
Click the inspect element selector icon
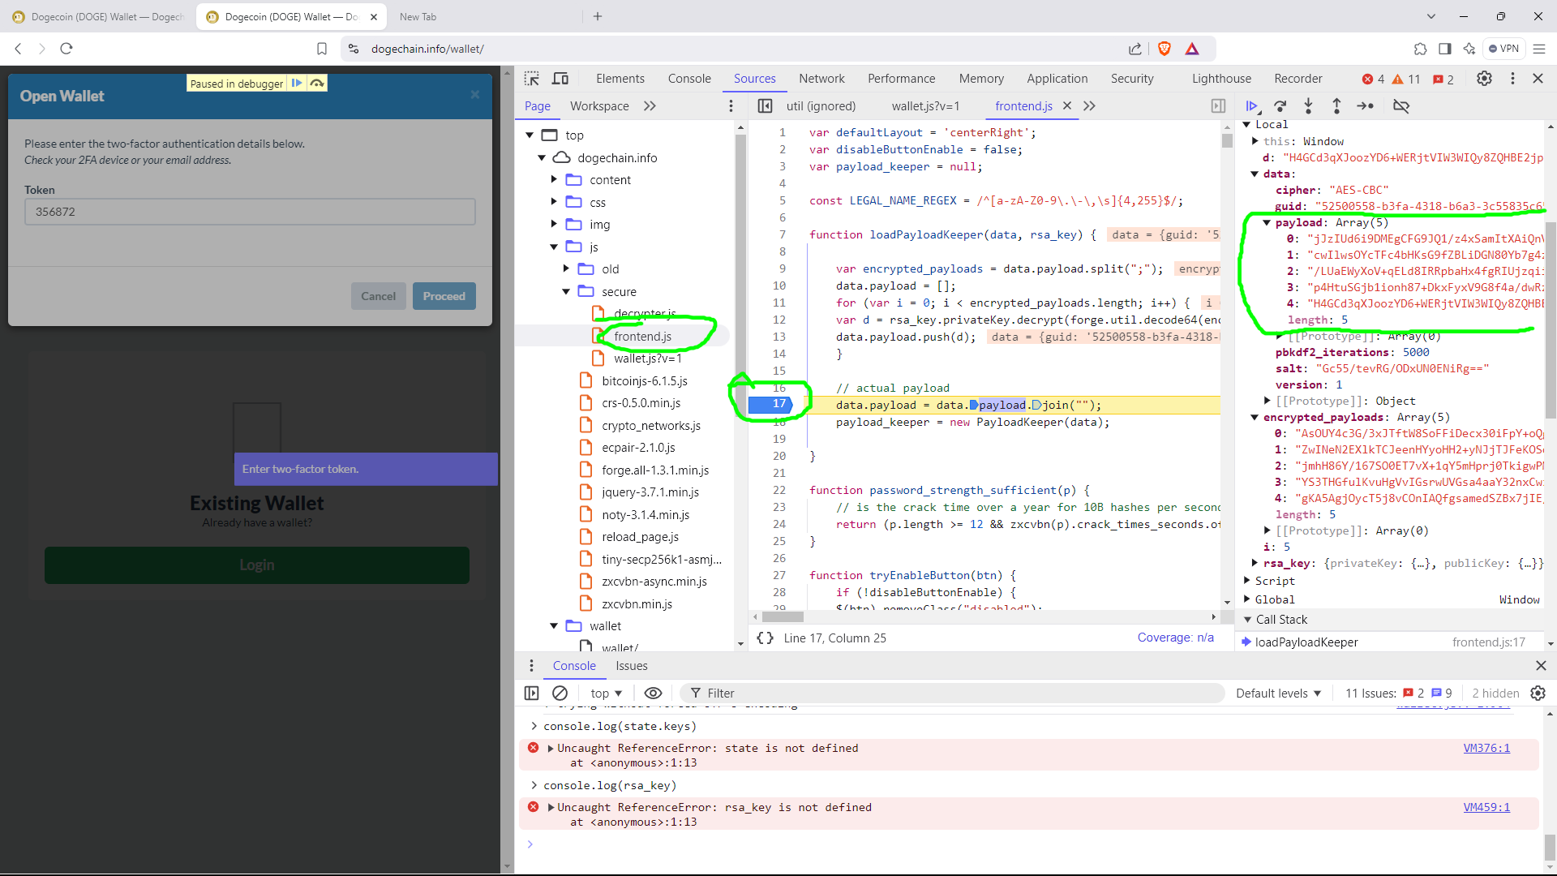click(532, 79)
